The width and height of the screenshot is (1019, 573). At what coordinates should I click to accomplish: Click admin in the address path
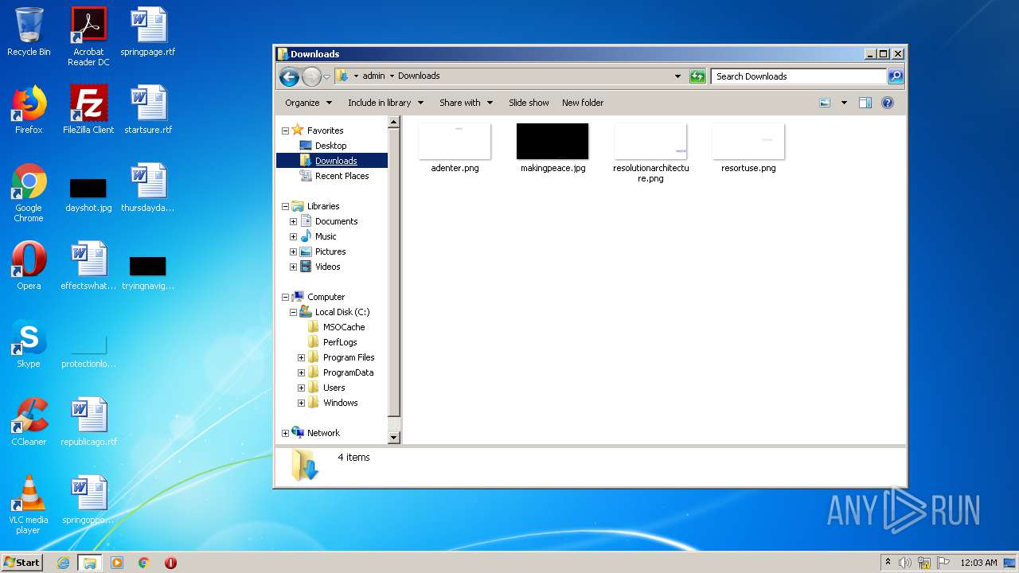(x=373, y=76)
